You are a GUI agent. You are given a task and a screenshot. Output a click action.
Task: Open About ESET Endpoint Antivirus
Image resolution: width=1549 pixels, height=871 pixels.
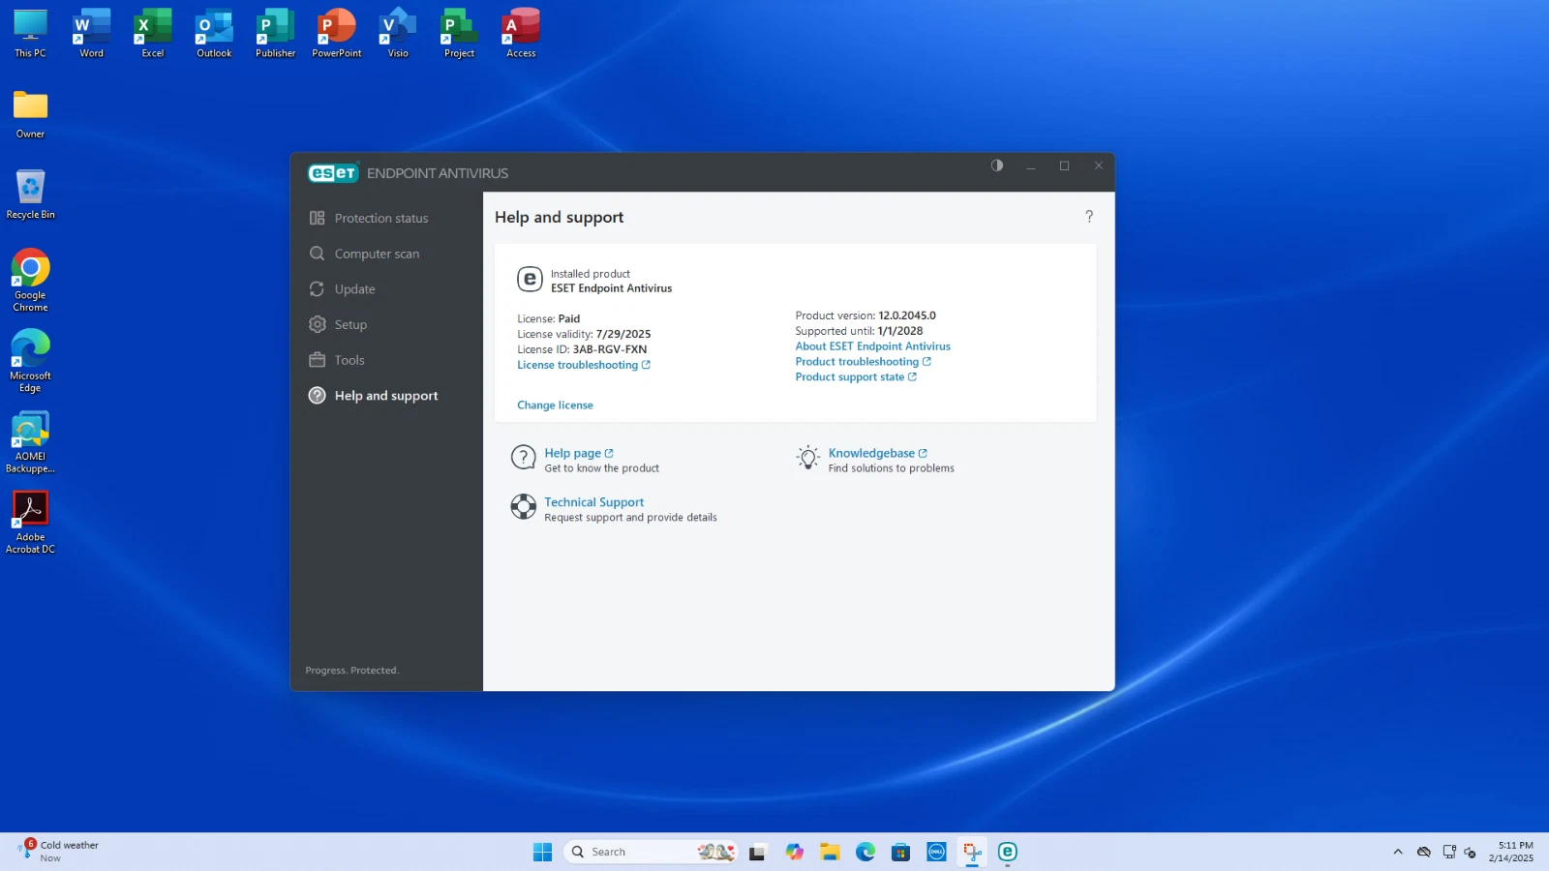coord(872,346)
